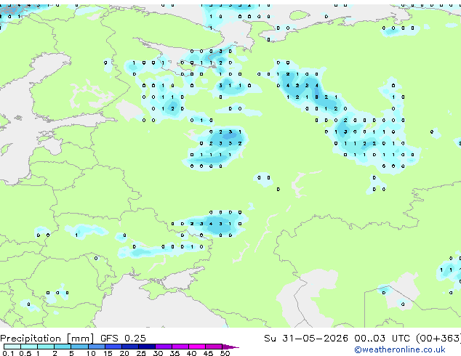This screenshot has width=461, height=356.
Task: Click the purple swatch between 30 and 35
Action: point(164,347)
